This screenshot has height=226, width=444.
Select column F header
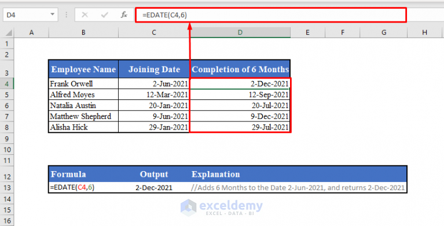(342, 32)
